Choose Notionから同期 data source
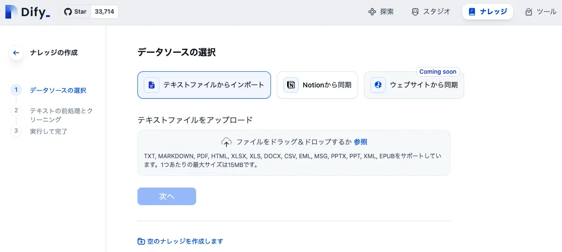This screenshot has width=562, height=252. (x=317, y=85)
